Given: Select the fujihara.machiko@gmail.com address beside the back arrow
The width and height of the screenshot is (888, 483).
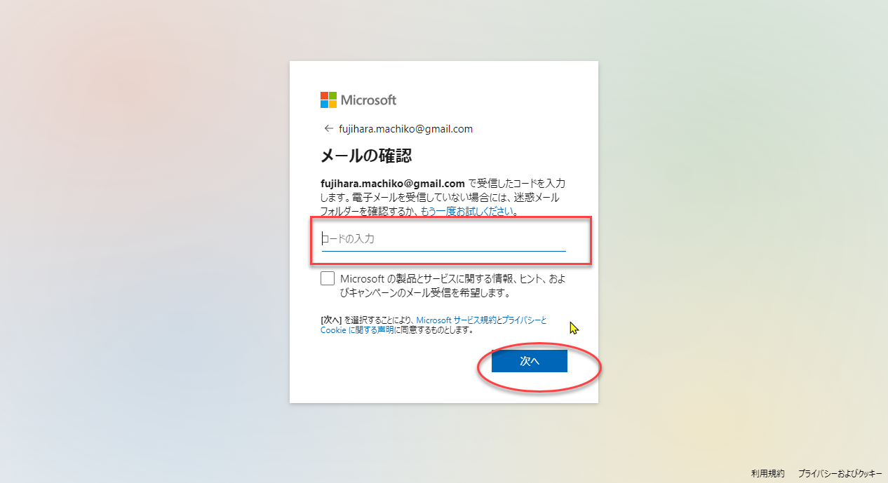Looking at the screenshot, I should (405, 129).
